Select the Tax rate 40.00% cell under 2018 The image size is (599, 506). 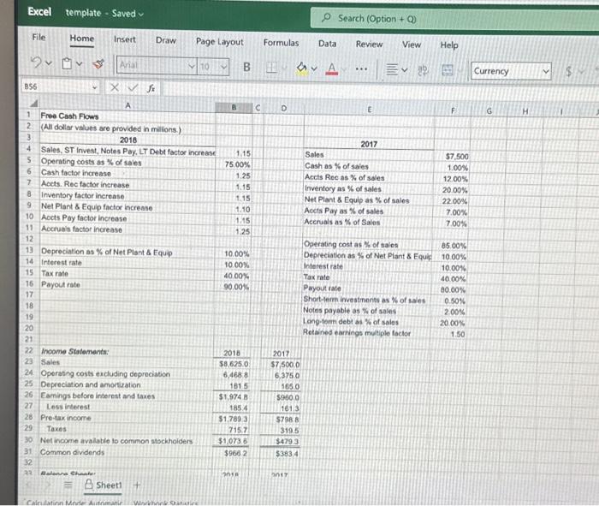(x=233, y=276)
